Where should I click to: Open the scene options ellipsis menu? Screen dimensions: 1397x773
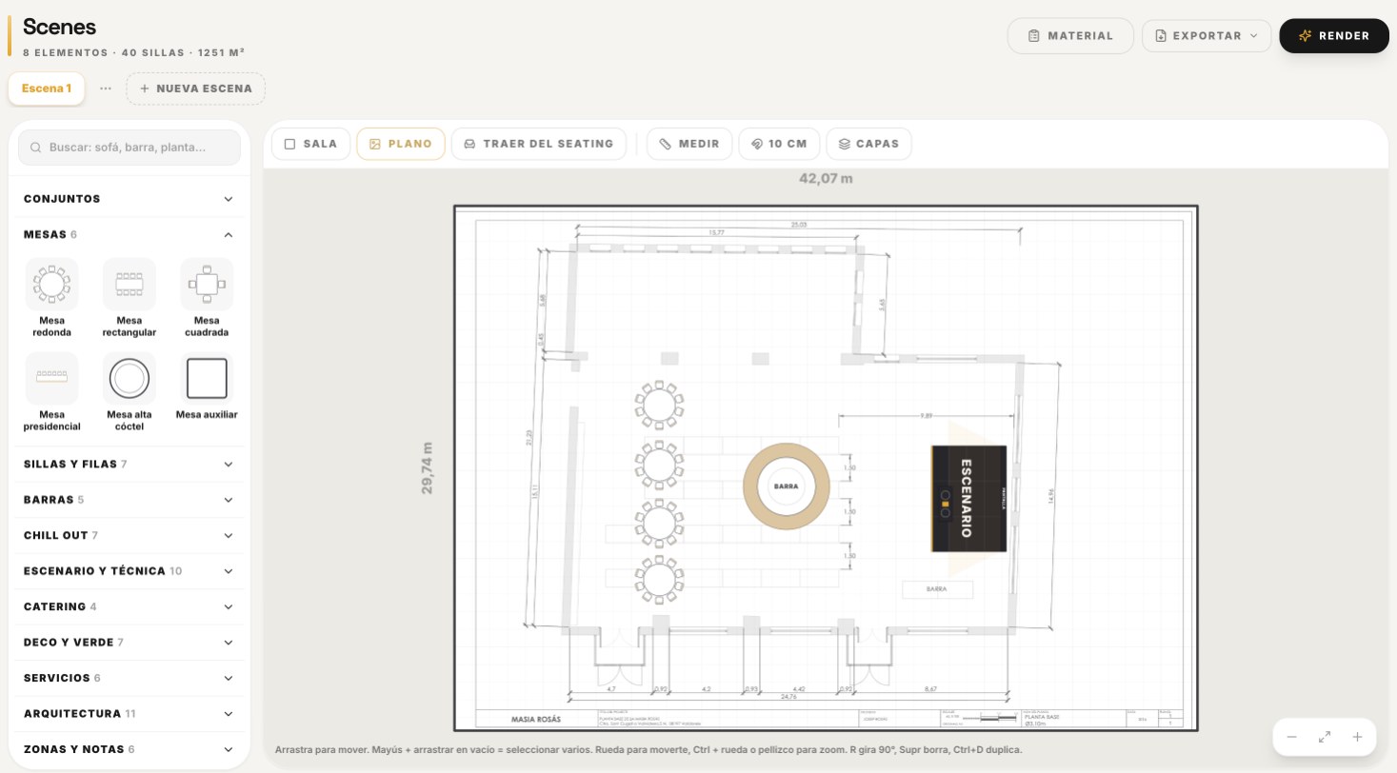pyautogui.click(x=106, y=89)
